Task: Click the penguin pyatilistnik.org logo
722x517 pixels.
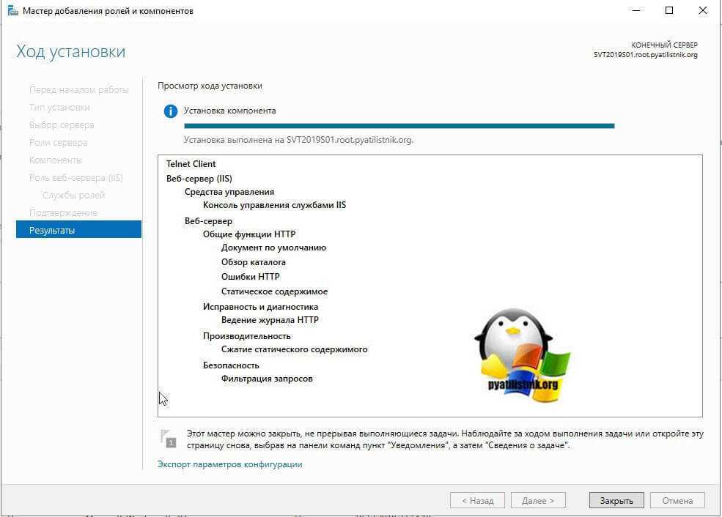Action: coord(521,357)
